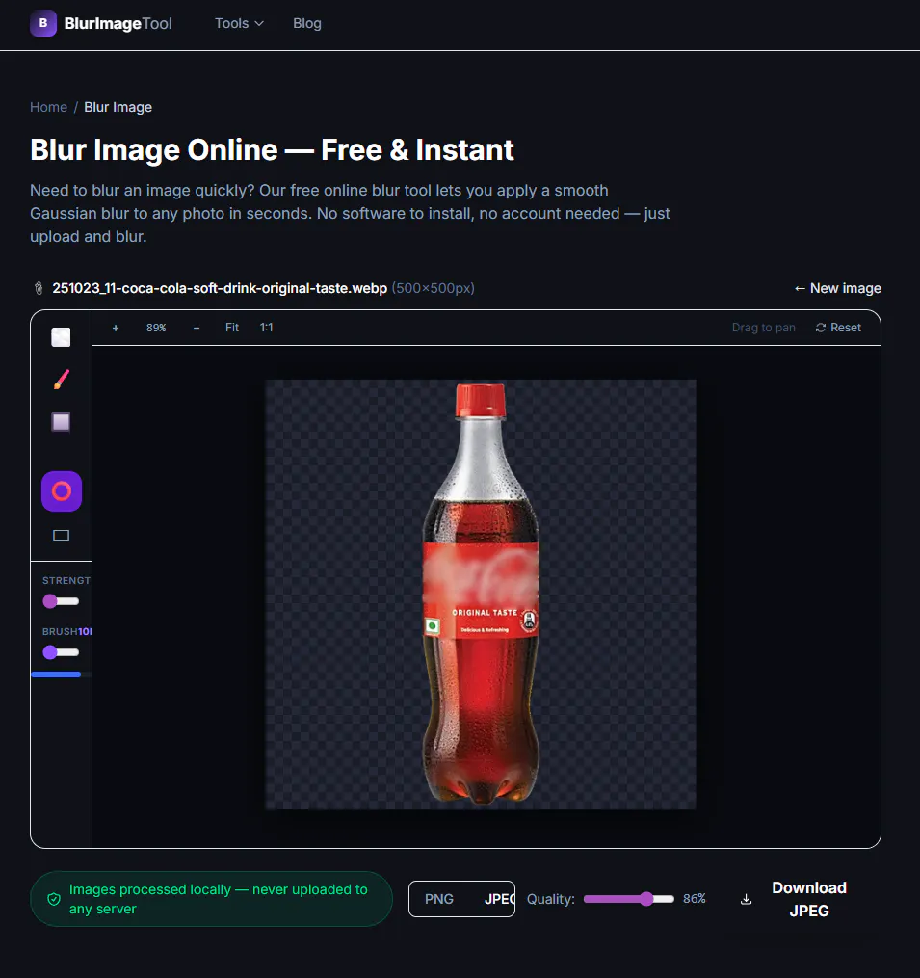Screen dimensions: 920x978
Task: Zoom in with the plus button
Action: click(116, 328)
